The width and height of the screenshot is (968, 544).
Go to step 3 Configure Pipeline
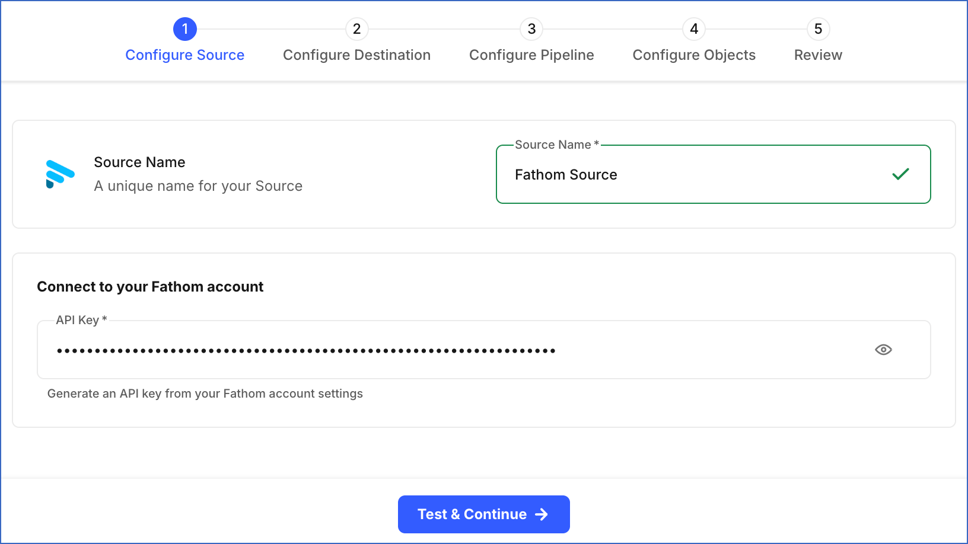pos(531,40)
